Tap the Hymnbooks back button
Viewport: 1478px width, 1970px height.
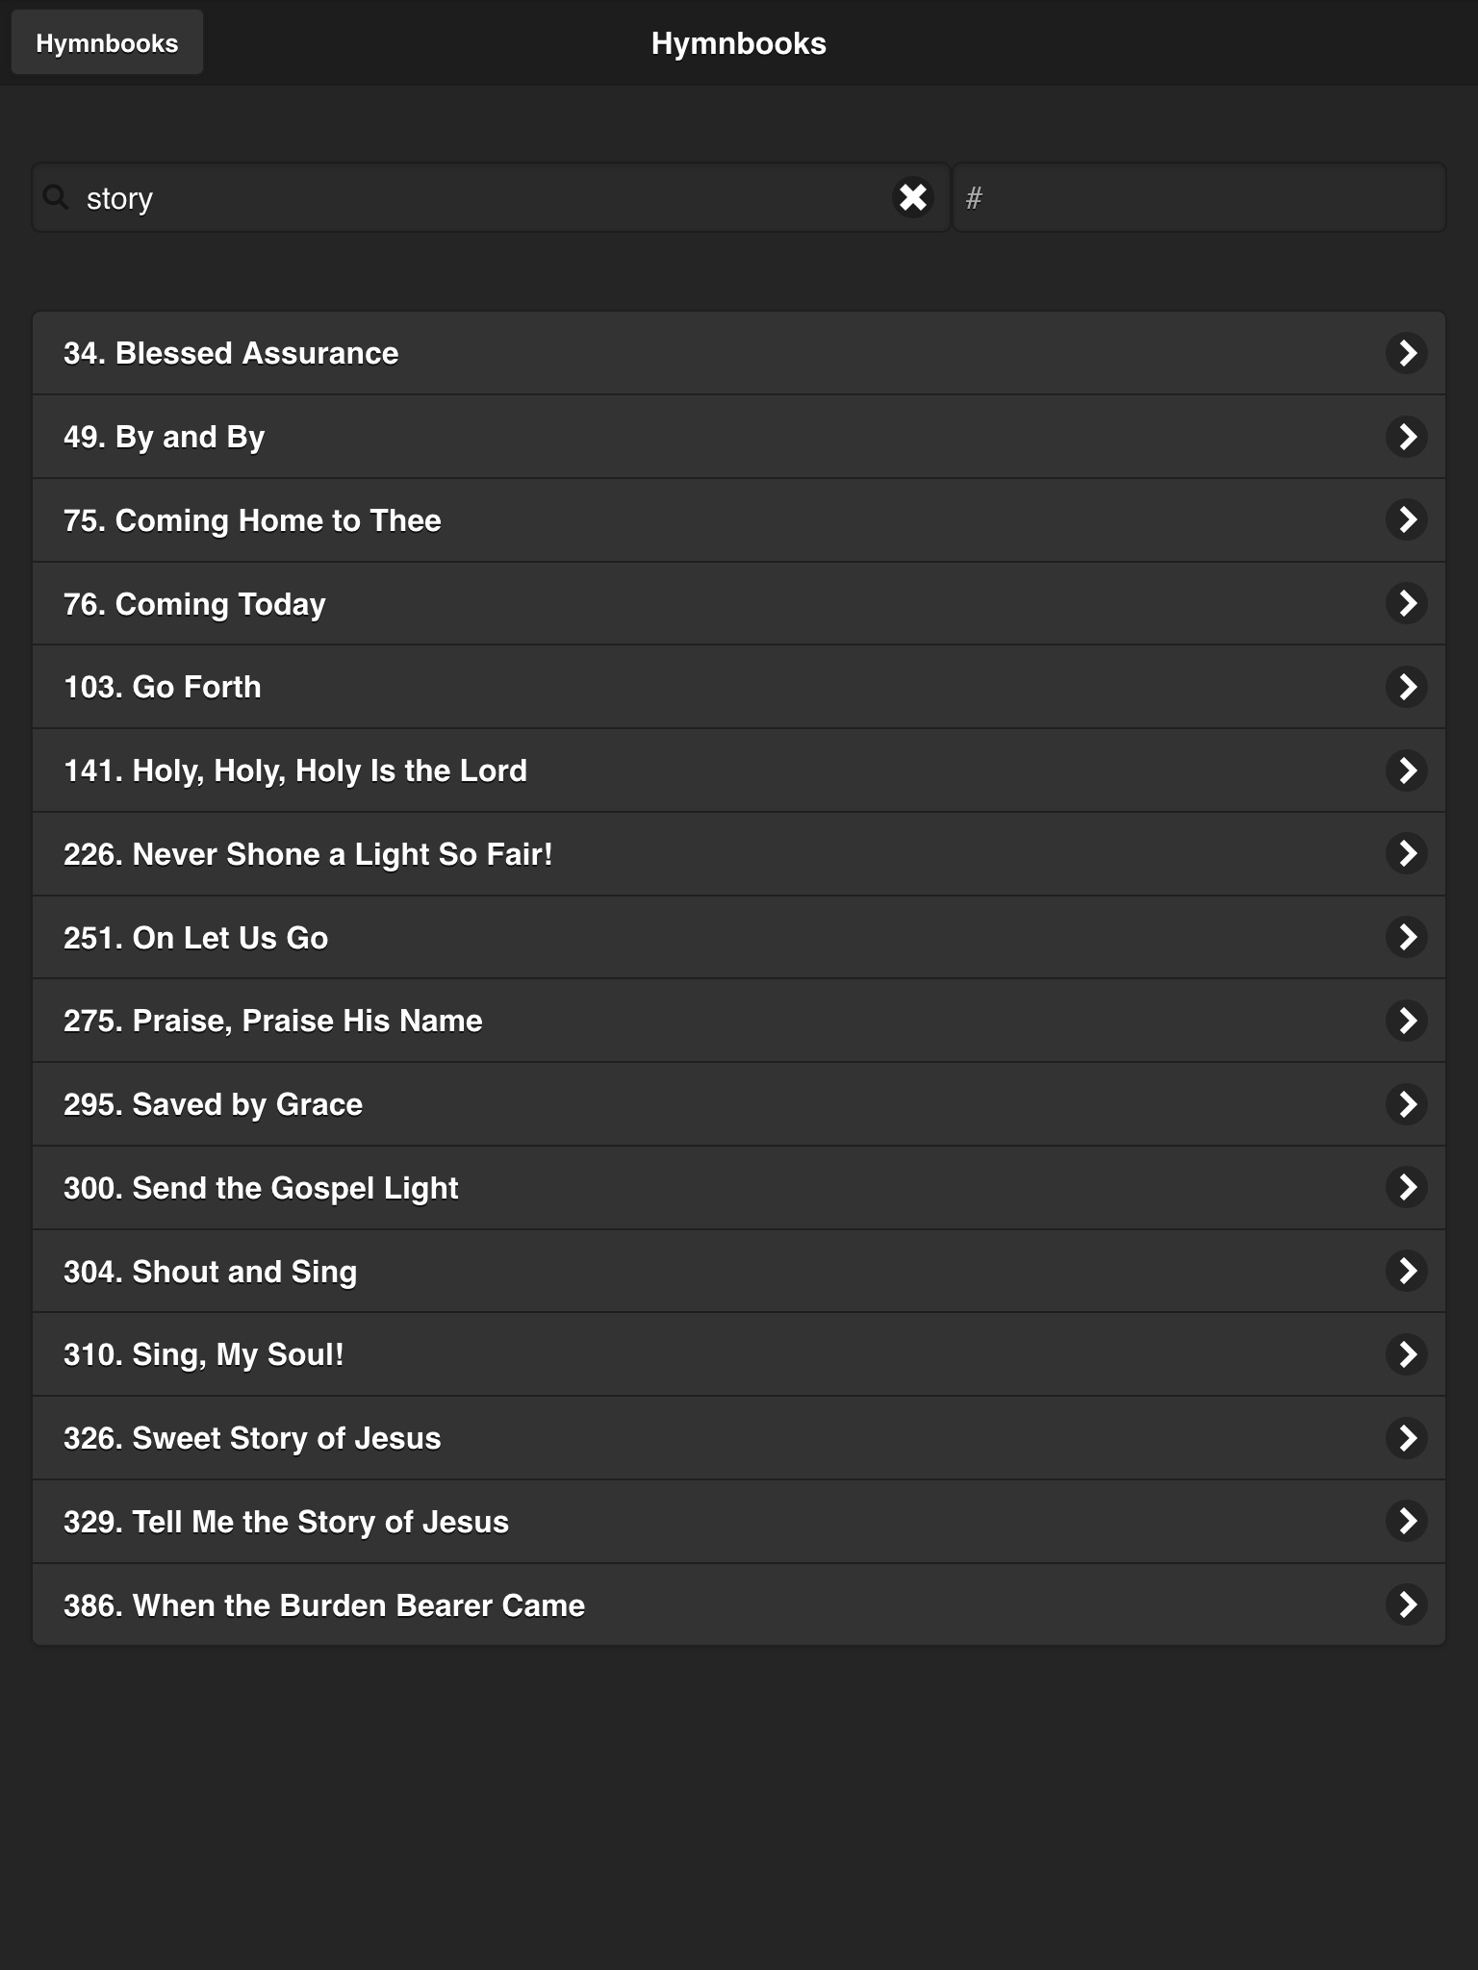click(107, 43)
